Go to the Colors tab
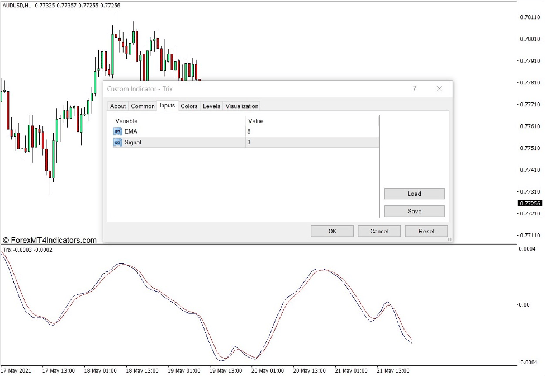This screenshot has height=376, width=546. (189, 106)
